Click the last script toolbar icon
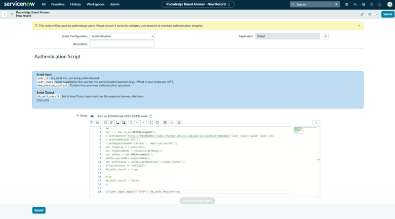395x219 pixels. click(179, 123)
